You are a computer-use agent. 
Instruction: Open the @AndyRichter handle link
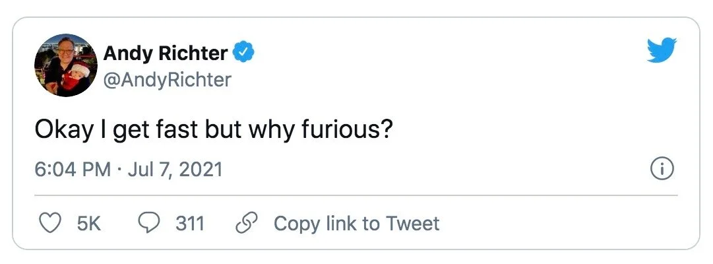[168, 80]
